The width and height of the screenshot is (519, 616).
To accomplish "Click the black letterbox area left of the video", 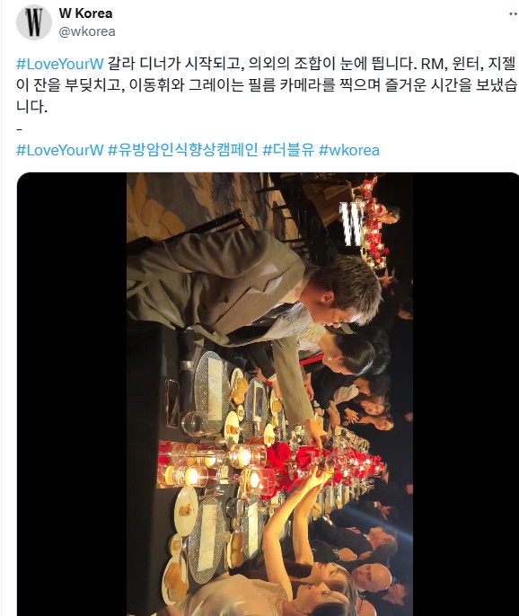I will pos(72,394).
